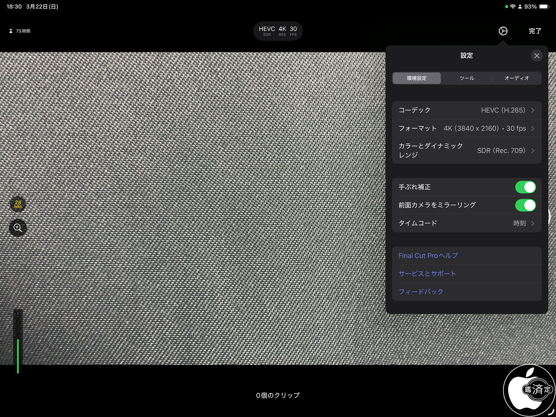556x417 pixels.
Task: Tap the battery icon in status bar
Action: click(544, 7)
